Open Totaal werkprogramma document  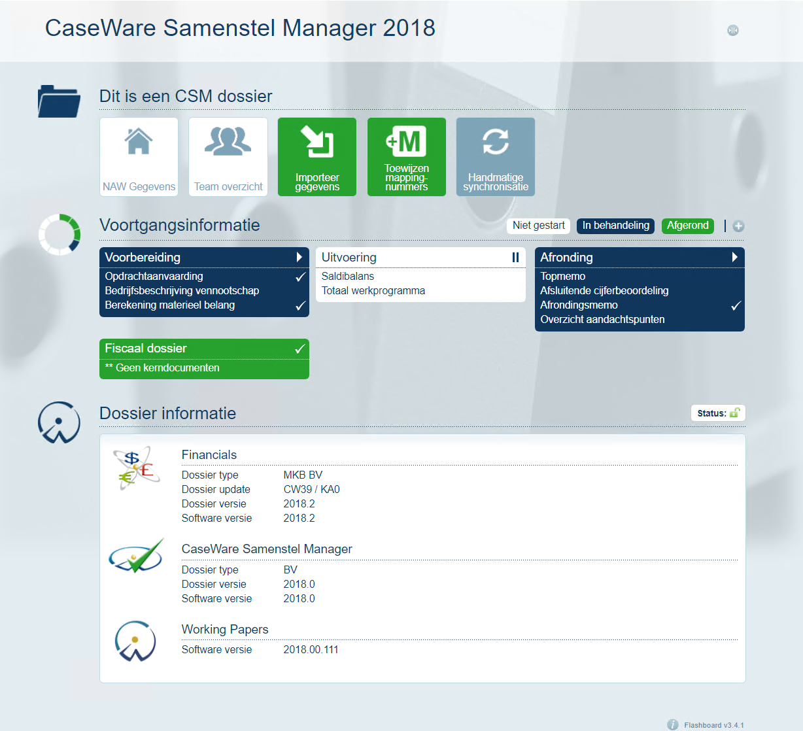[373, 291]
